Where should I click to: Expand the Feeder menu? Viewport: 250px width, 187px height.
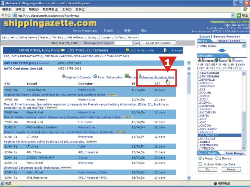(x=45, y=37)
